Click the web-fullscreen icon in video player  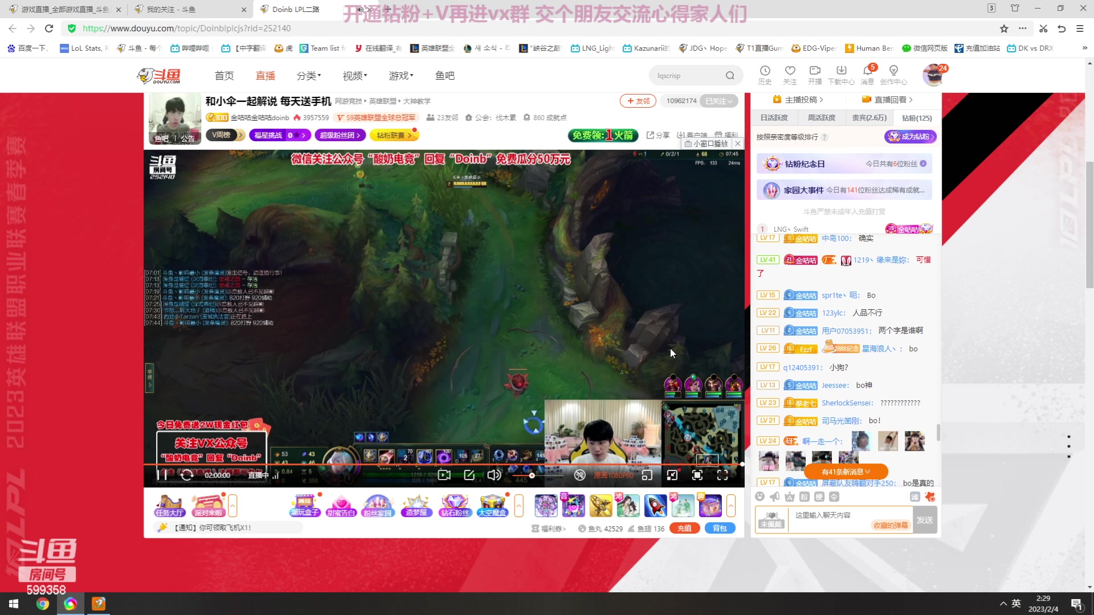coord(697,475)
